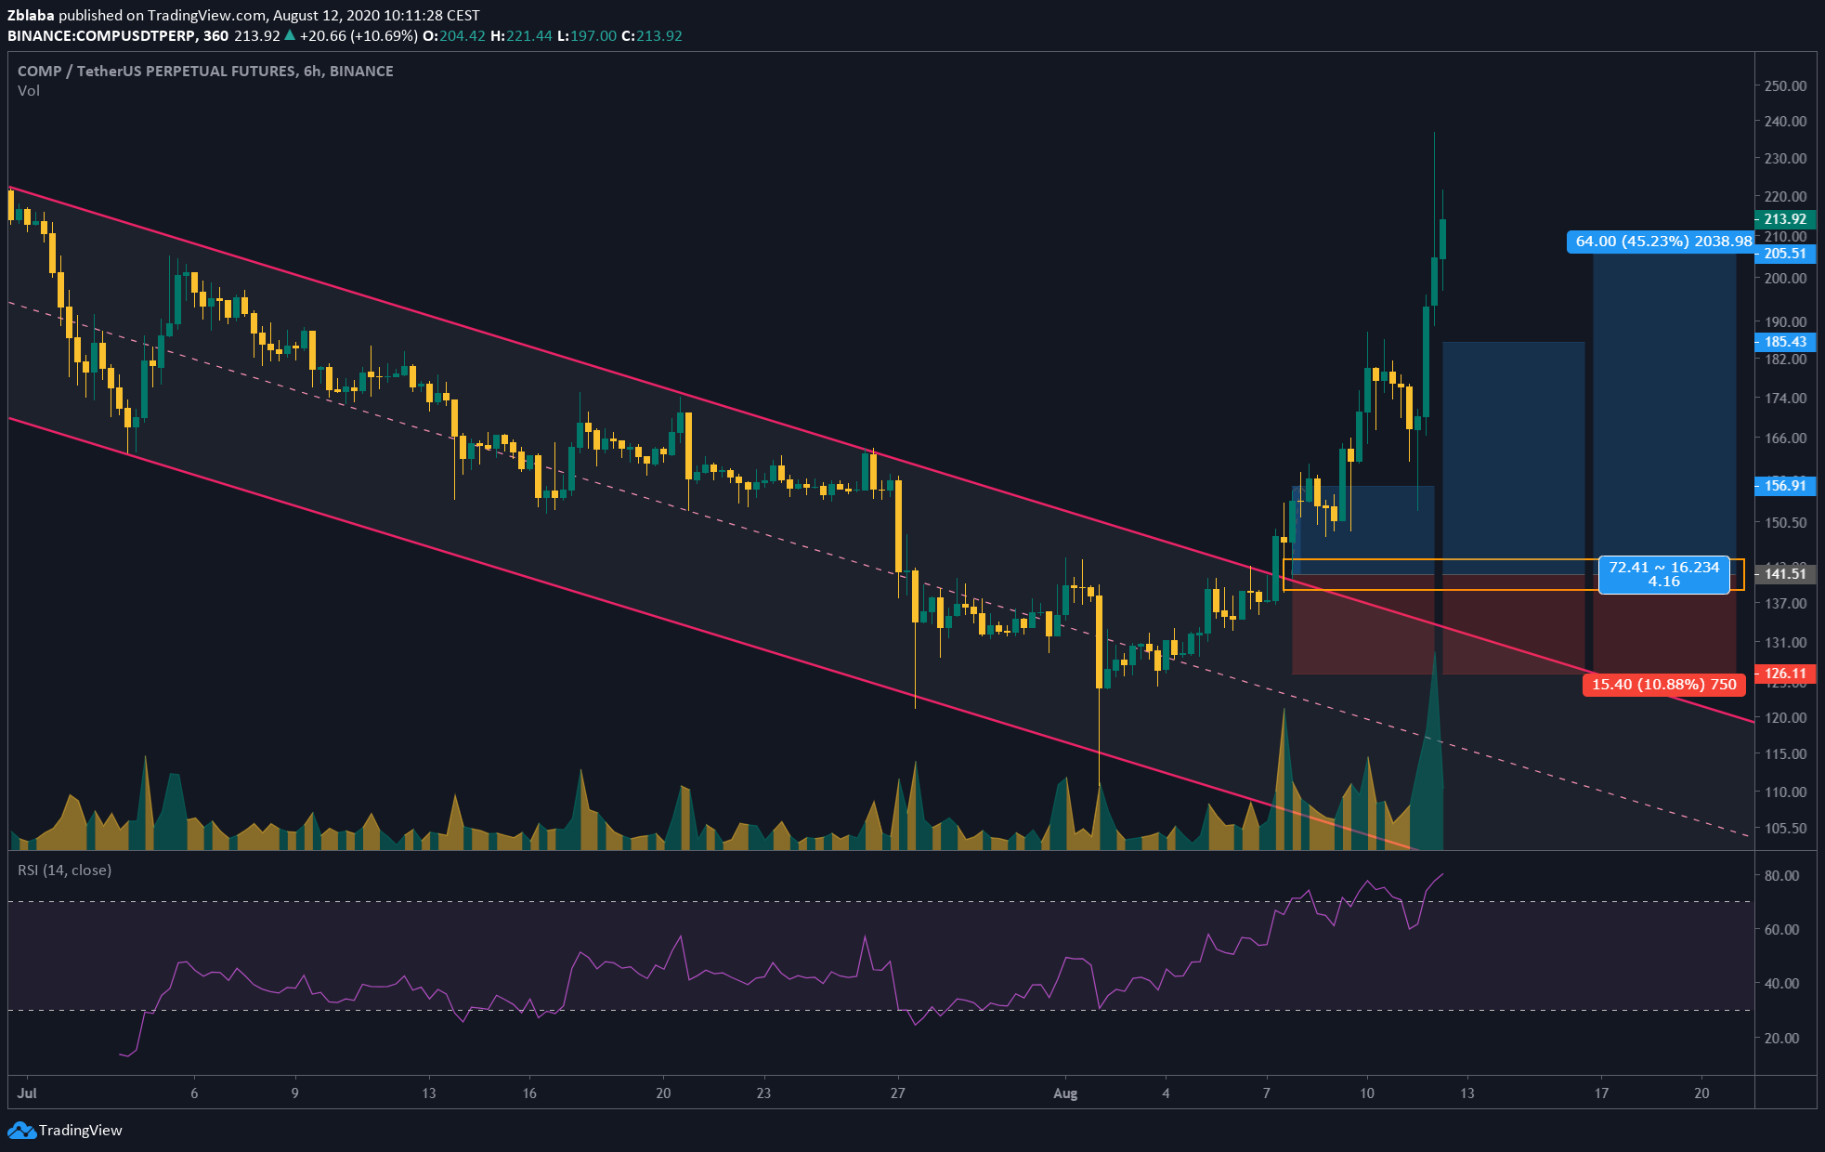This screenshot has width=1825, height=1152.
Task: Click the blue 205.51 price axis tag
Action: (x=1784, y=254)
